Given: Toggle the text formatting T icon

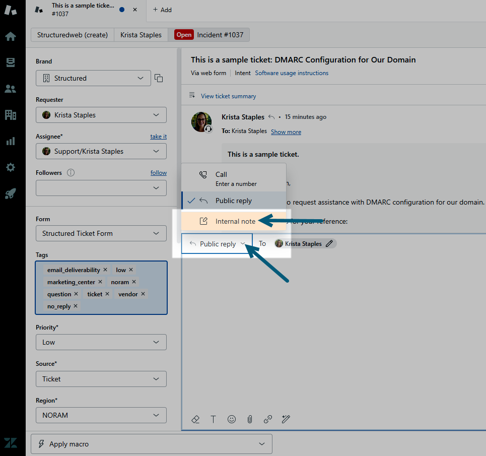Looking at the screenshot, I should (x=213, y=419).
